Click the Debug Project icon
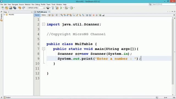 click(x=66, y=8)
